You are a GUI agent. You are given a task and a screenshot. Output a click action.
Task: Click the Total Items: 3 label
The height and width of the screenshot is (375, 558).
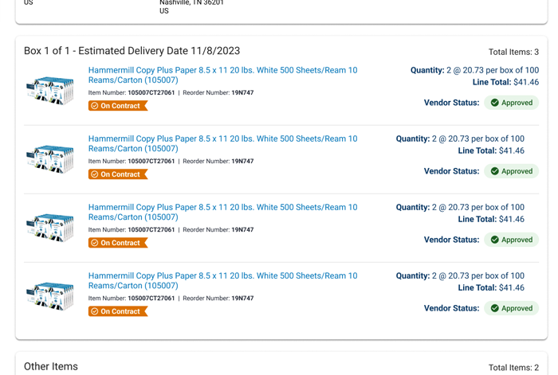pos(513,52)
